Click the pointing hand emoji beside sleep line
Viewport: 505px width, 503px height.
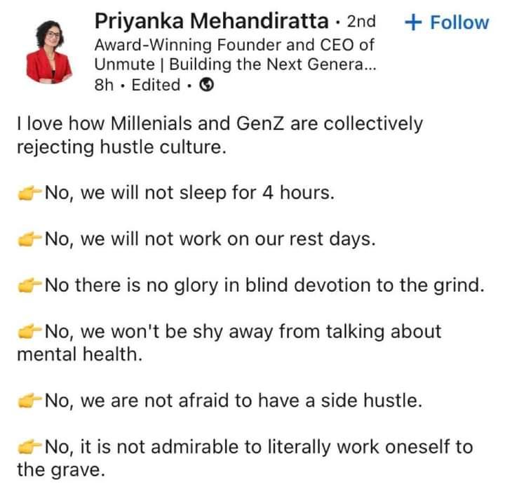tap(29, 193)
